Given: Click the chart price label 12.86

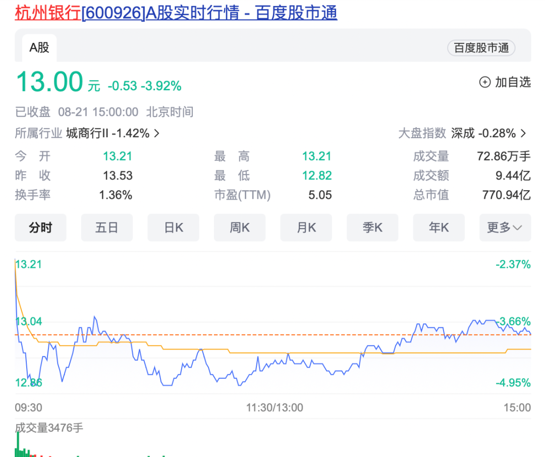Looking at the screenshot, I should [x=28, y=383].
